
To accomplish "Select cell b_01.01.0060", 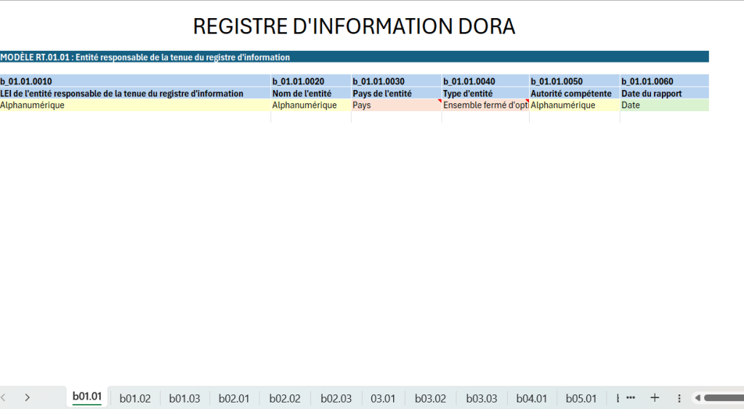I will (x=665, y=81).
